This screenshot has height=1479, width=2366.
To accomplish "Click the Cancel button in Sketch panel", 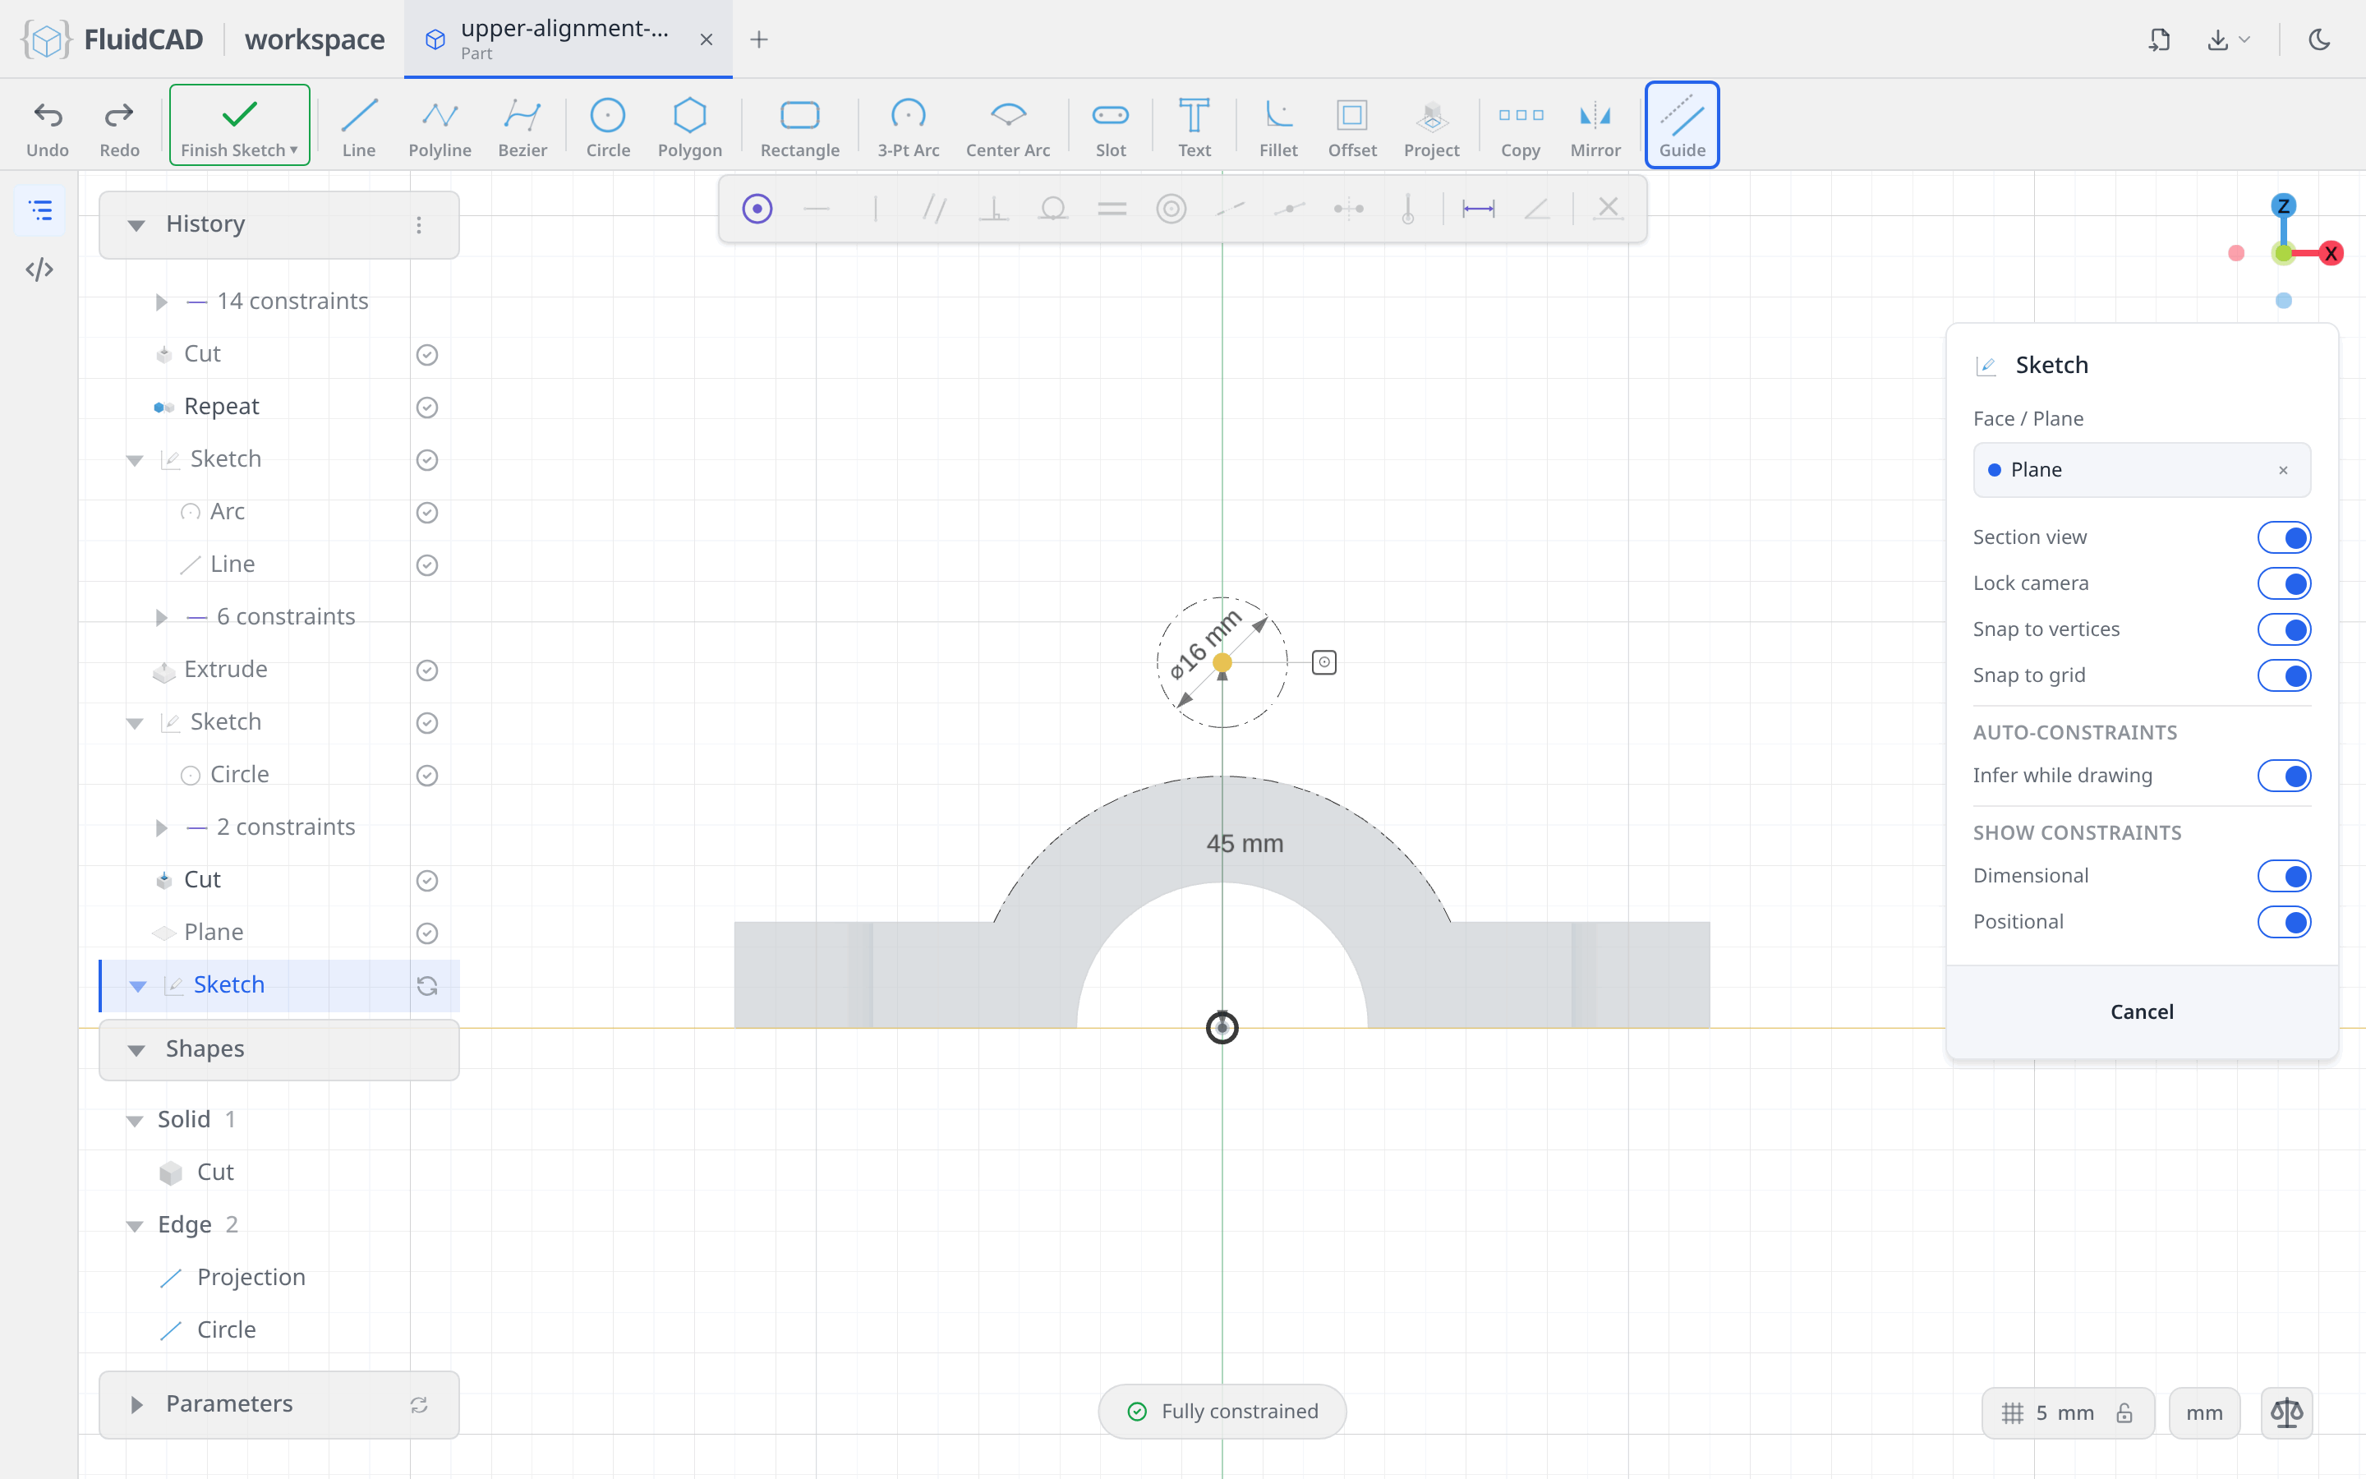I will point(2141,1011).
